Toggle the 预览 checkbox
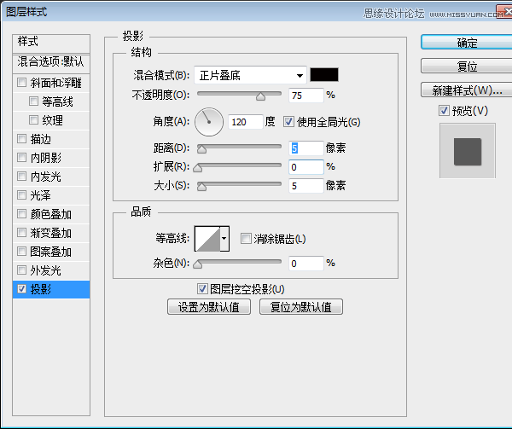Screen dimensions: 512x429 [x=444, y=111]
